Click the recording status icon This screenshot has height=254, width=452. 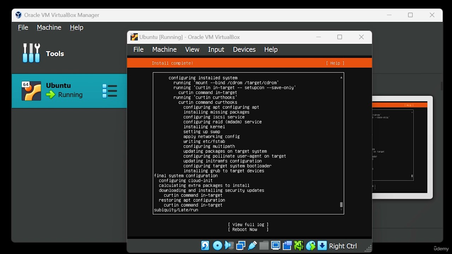click(287, 246)
